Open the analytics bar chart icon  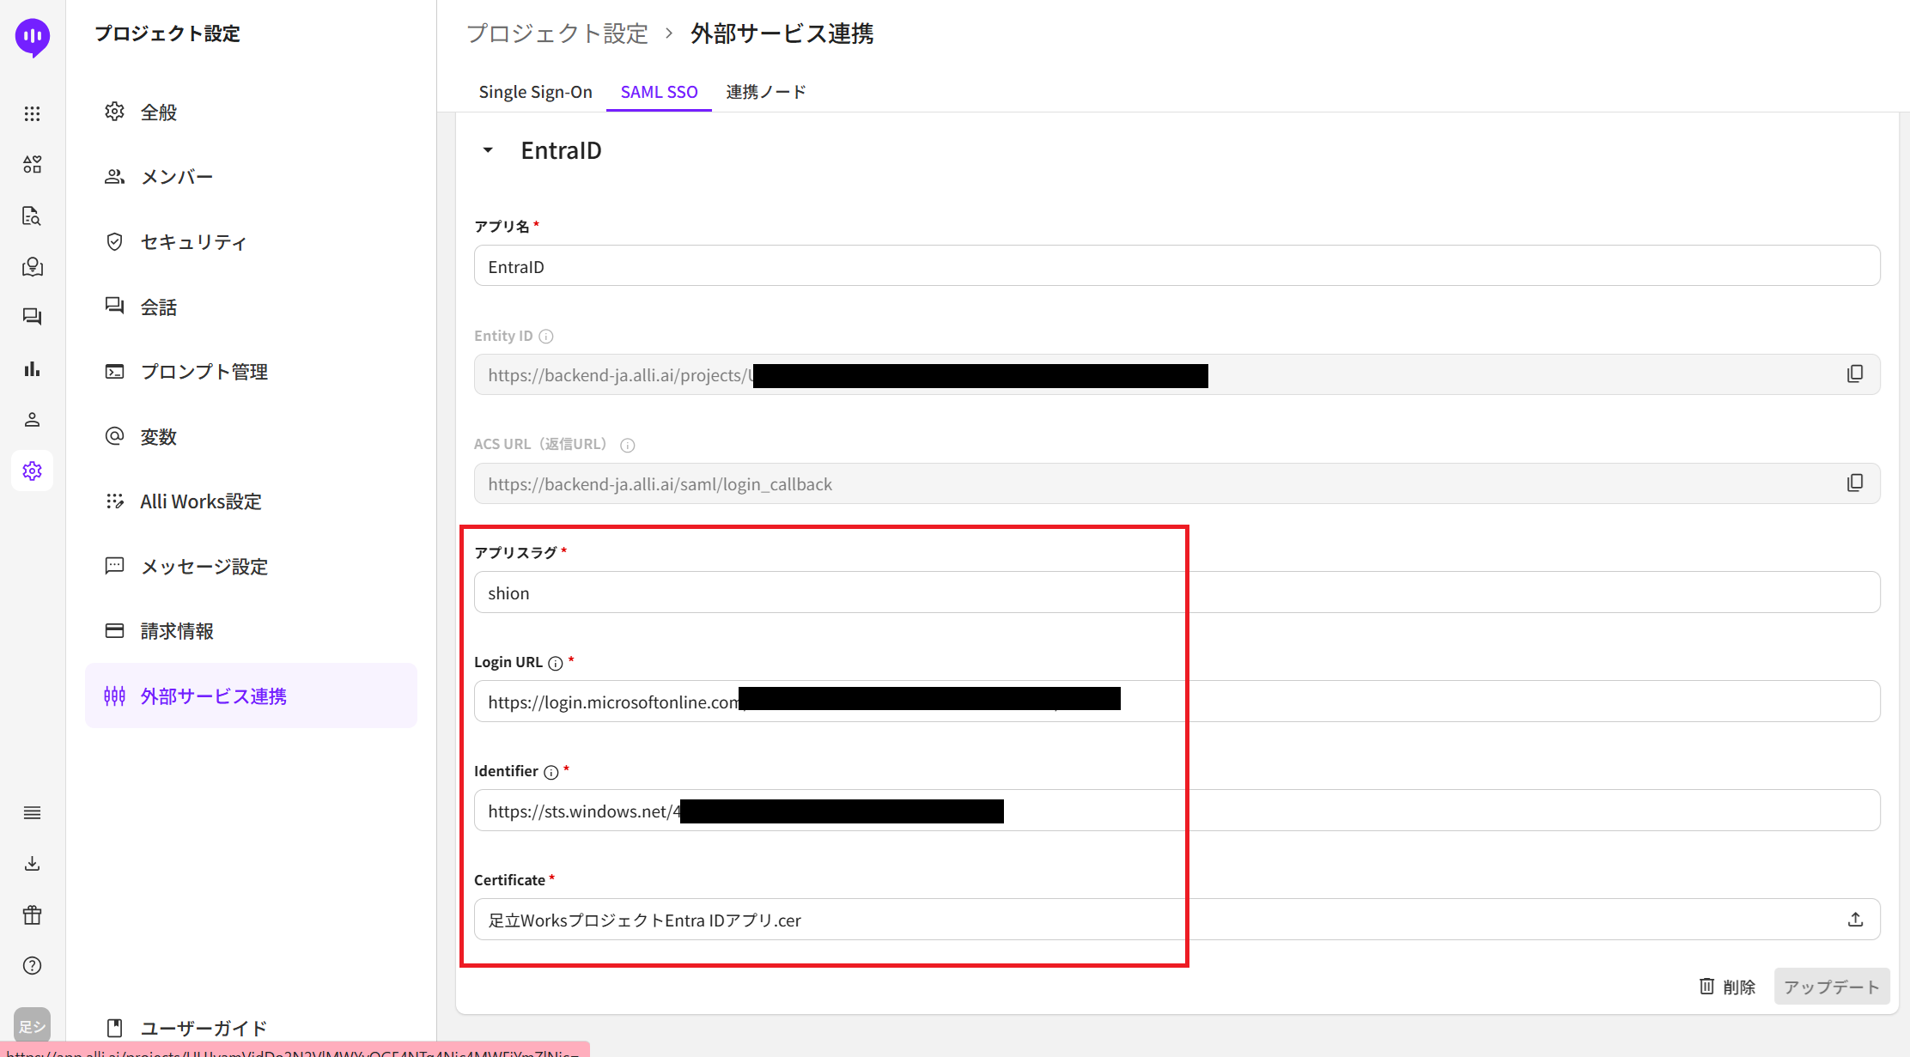[x=32, y=369]
